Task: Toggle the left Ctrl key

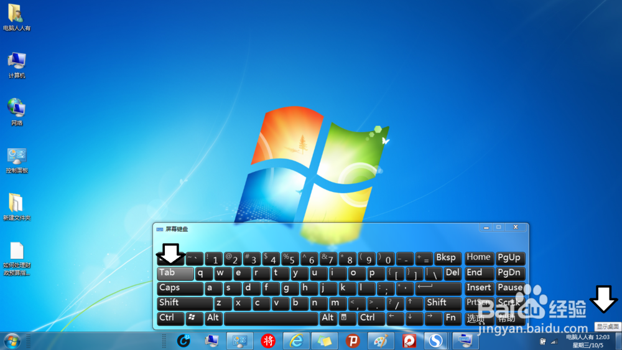Action: [x=170, y=318]
